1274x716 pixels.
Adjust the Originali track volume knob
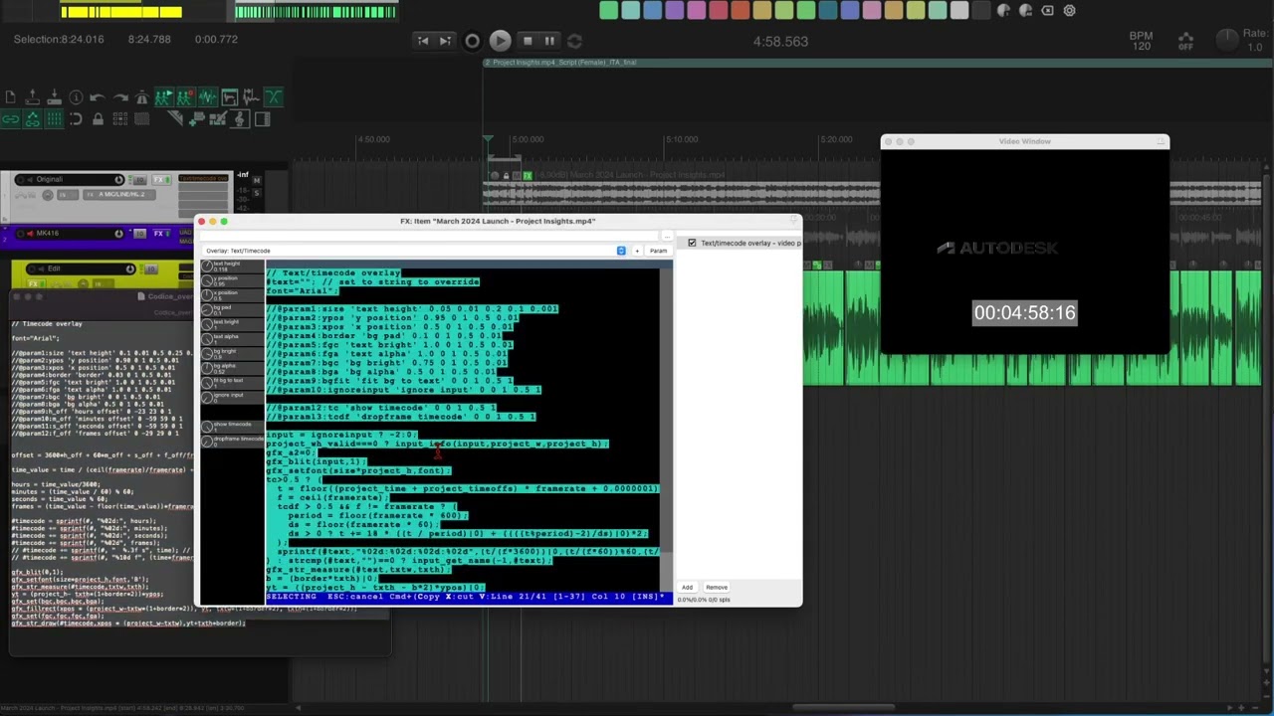[x=119, y=180]
